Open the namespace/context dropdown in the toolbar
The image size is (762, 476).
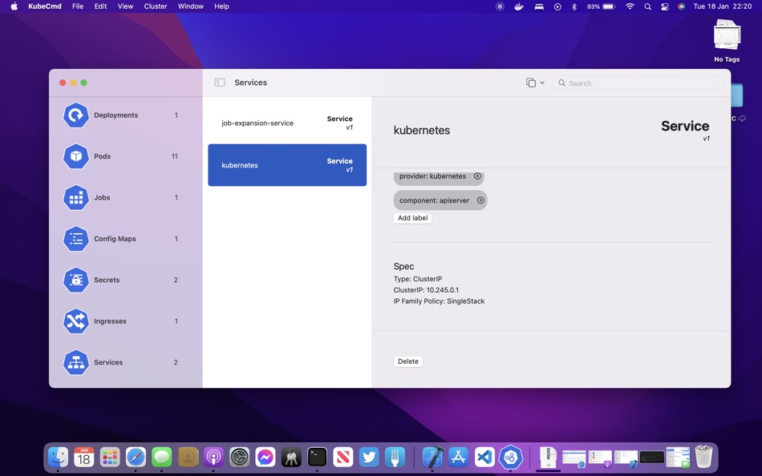pyautogui.click(x=535, y=83)
